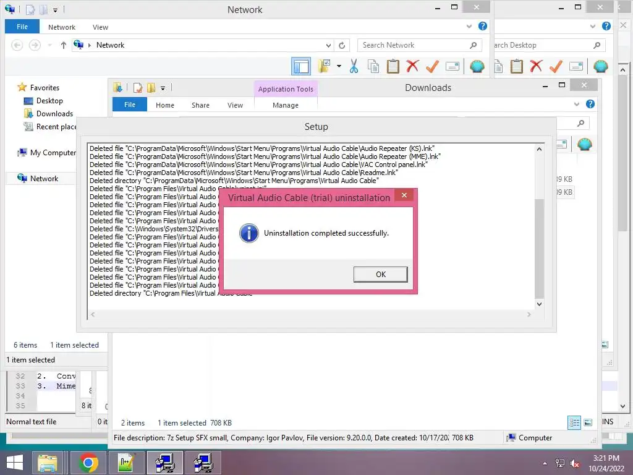Open Customize Quick Access dropdown in Downloads title bar
The image size is (633, 475).
[163, 88]
